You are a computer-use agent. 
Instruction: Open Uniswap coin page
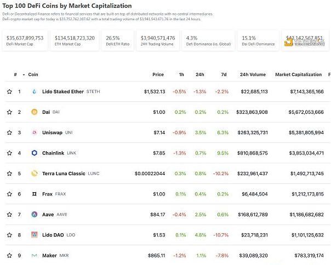tap(52, 132)
